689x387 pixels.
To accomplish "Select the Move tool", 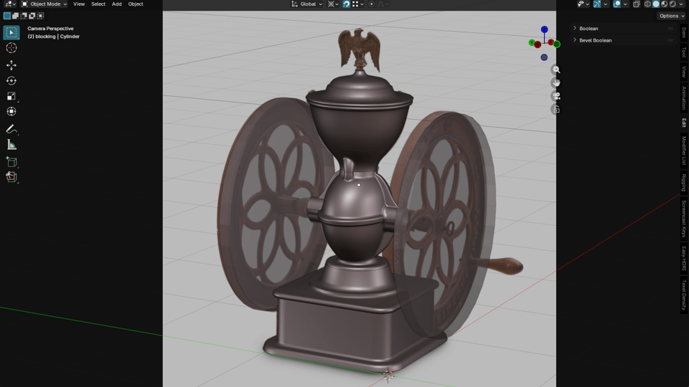I will tap(11, 65).
